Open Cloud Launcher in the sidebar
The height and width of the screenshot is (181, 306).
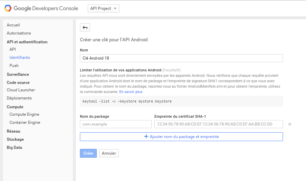coord(21,90)
